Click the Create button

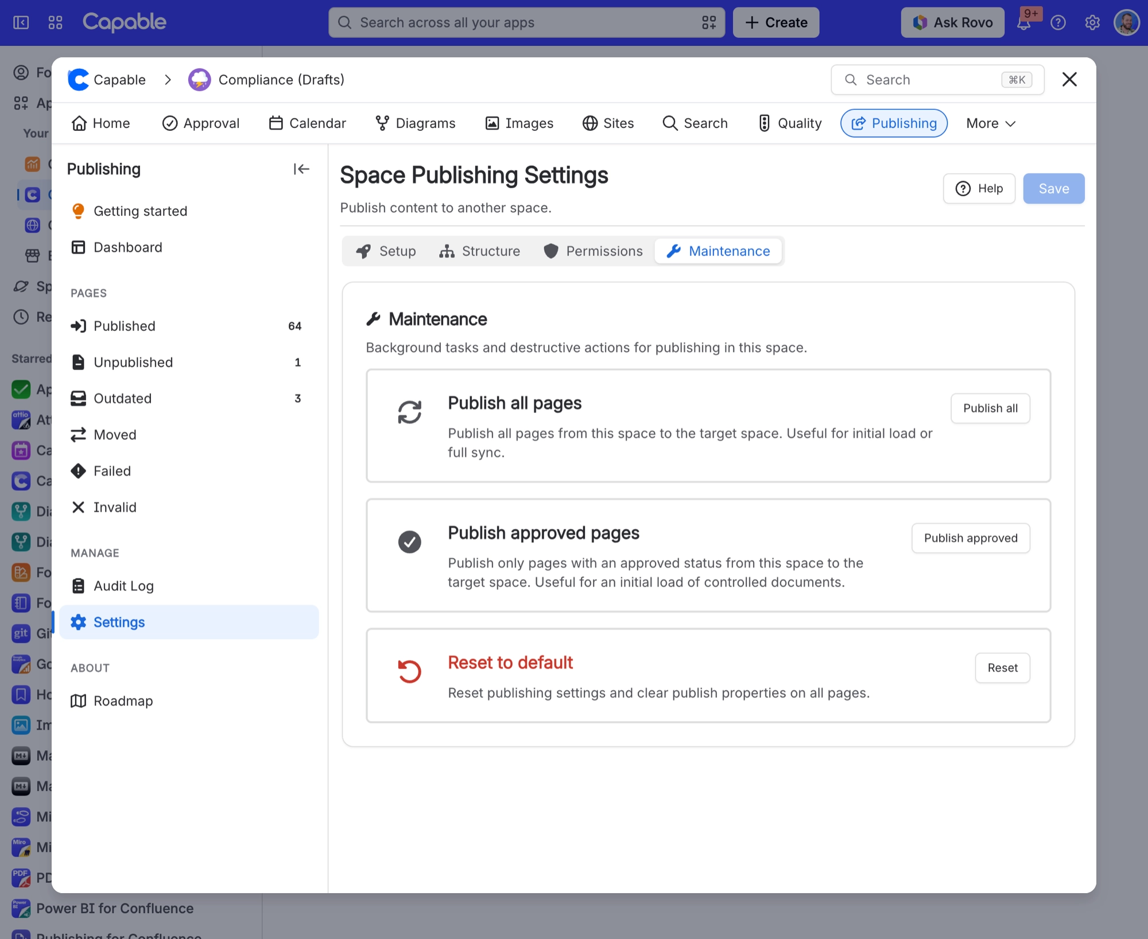776,22
